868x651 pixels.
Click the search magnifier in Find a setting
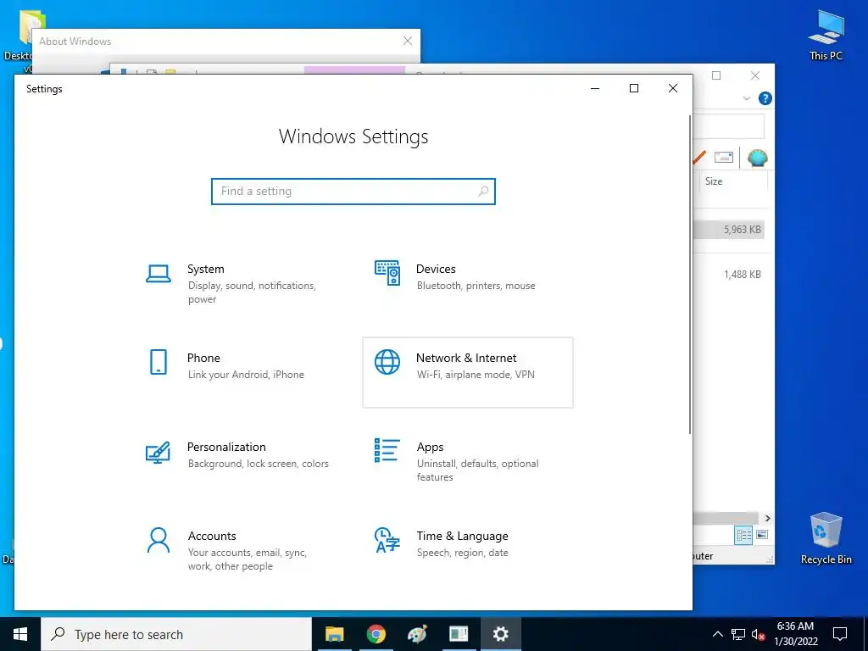483,191
